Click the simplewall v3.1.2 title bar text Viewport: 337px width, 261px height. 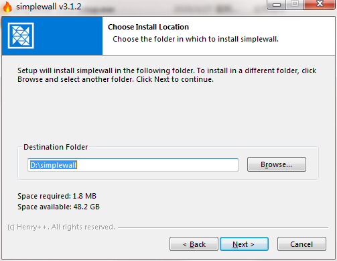click(x=49, y=7)
